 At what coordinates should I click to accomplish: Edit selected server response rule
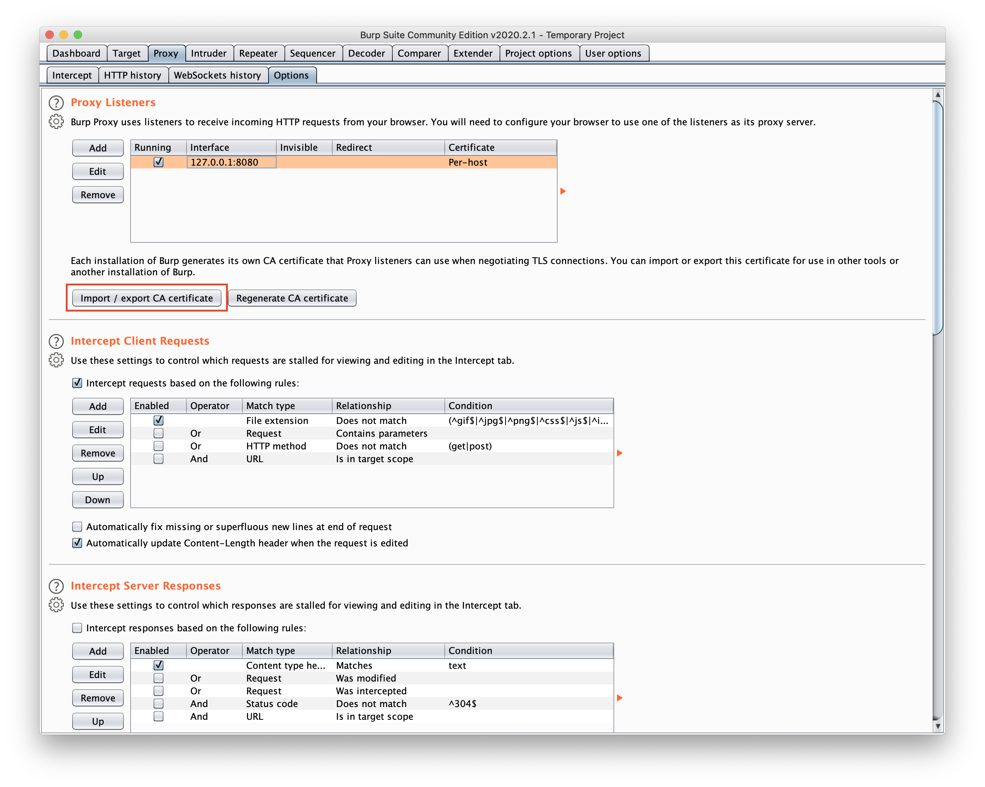[x=98, y=674]
